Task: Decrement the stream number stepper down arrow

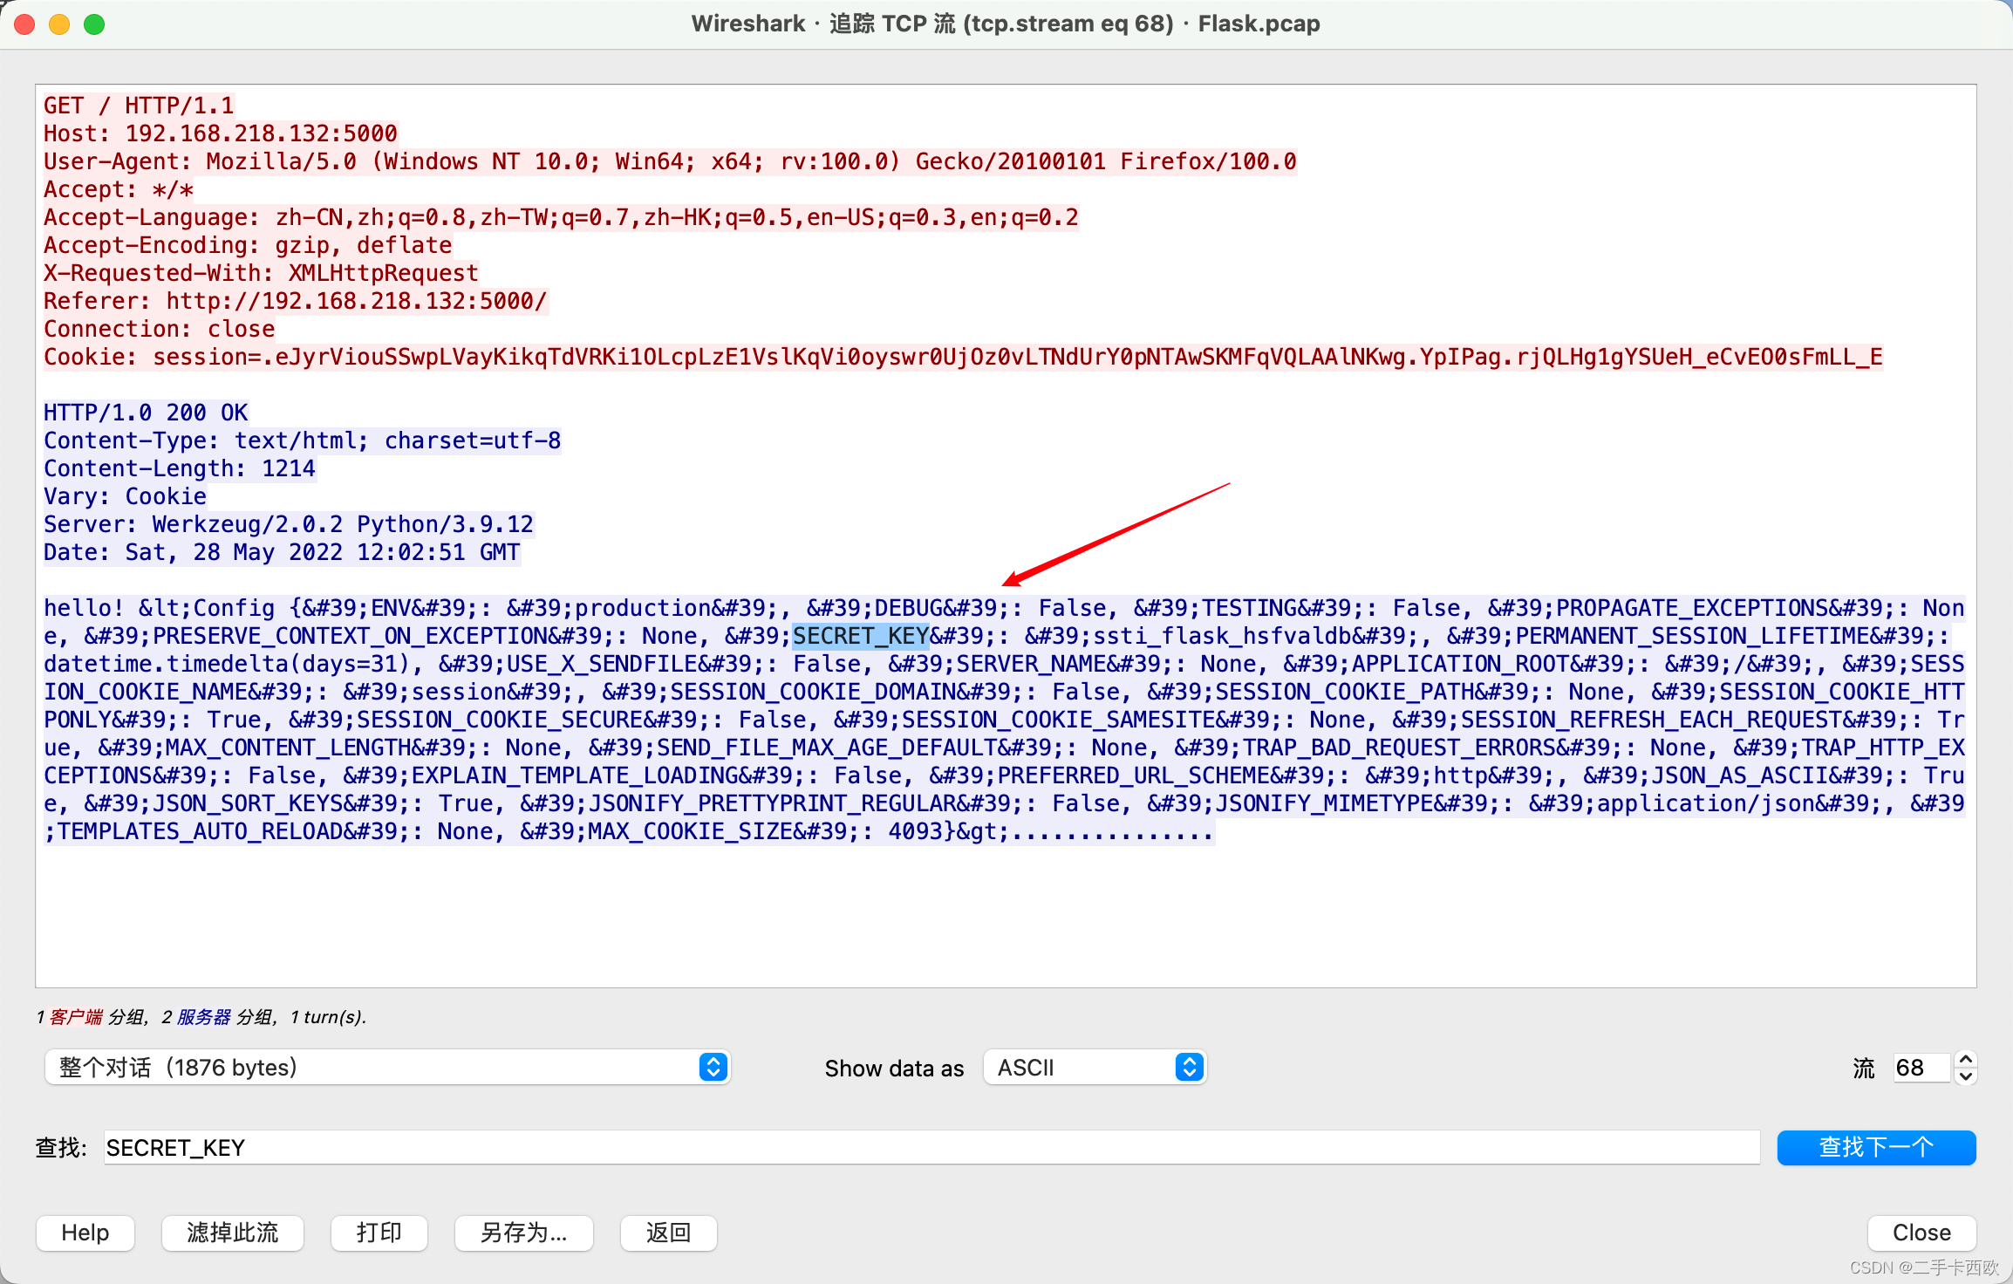Action: [x=1966, y=1076]
